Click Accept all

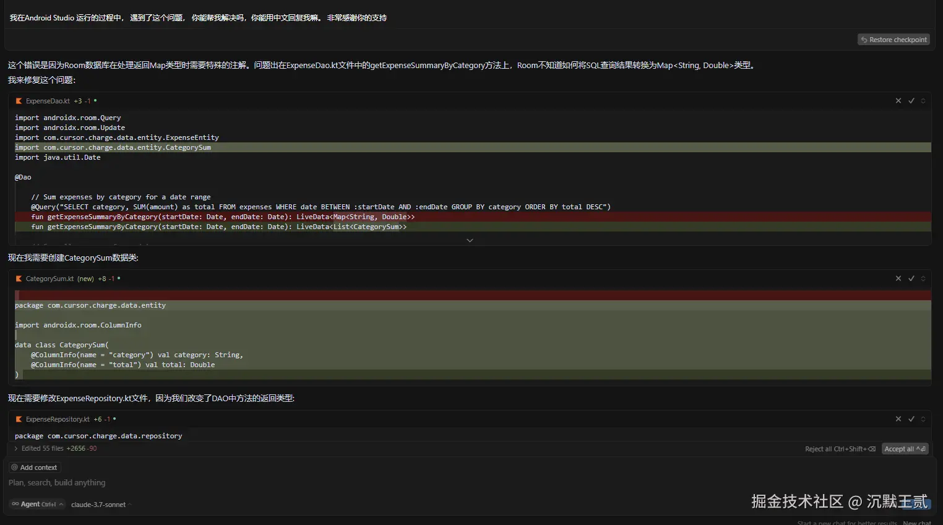[905, 449]
